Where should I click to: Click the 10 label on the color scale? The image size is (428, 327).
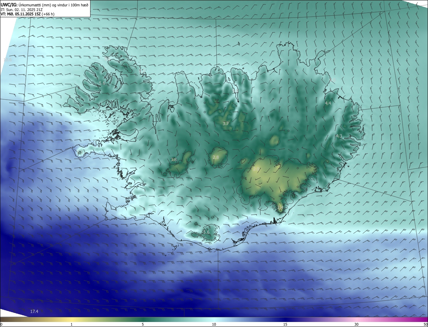tap(214, 325)
